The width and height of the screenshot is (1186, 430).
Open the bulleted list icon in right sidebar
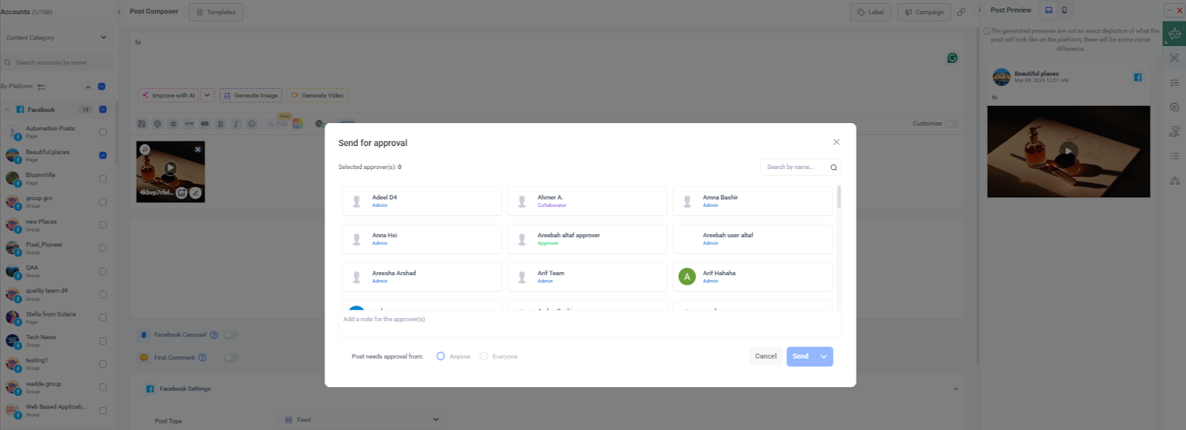(1175, 156)
